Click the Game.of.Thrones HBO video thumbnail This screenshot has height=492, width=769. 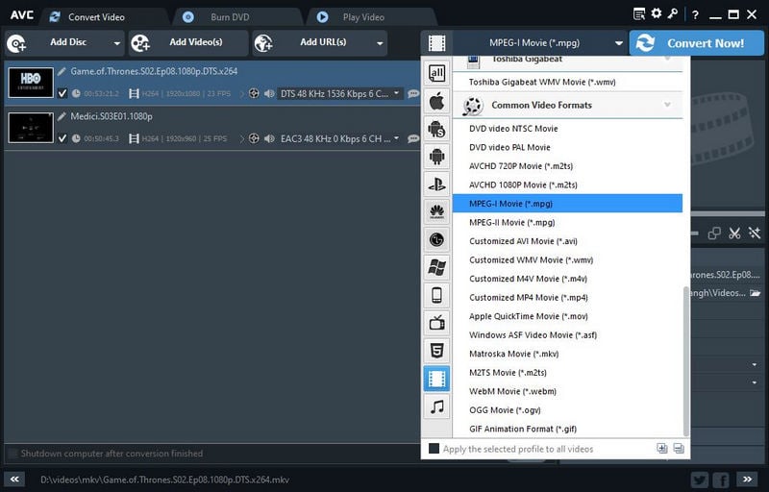[31, 83]
